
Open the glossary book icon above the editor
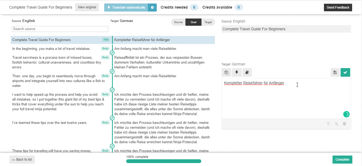247,72
